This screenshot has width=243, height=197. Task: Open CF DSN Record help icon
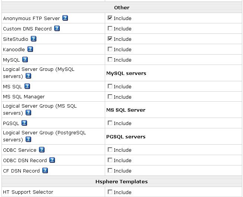45,170
